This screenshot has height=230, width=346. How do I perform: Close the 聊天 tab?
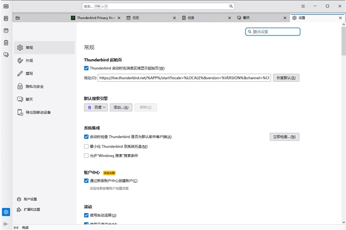point(285,18)
